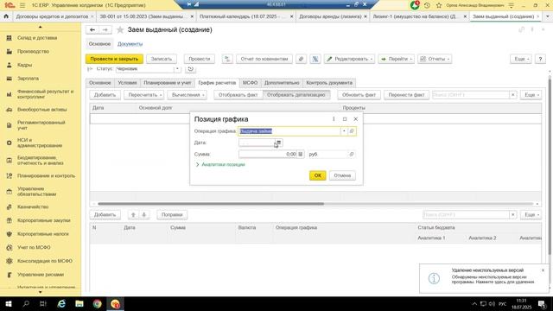Click Провести и закрыть button
This screenshot has width=553, height=311.
coord(114,59)
